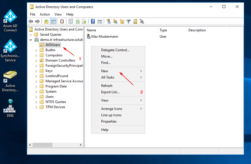Sort by the Description column header
This screenshot has height=164, width=251.
pos(208,30)
